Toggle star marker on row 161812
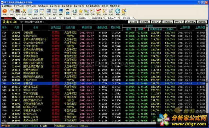209x128 pixels. click(x=9, y=90)
